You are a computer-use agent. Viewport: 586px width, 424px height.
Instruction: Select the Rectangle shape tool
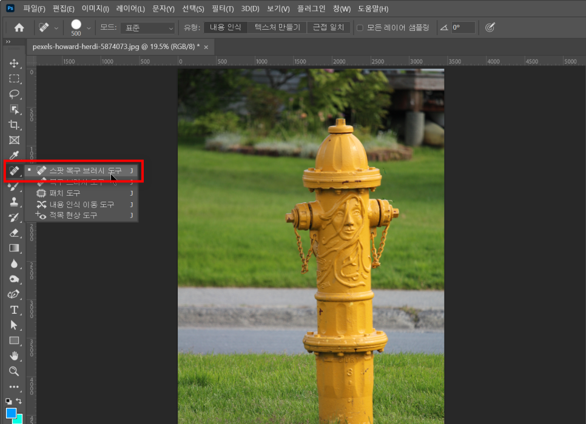point(14,340)
